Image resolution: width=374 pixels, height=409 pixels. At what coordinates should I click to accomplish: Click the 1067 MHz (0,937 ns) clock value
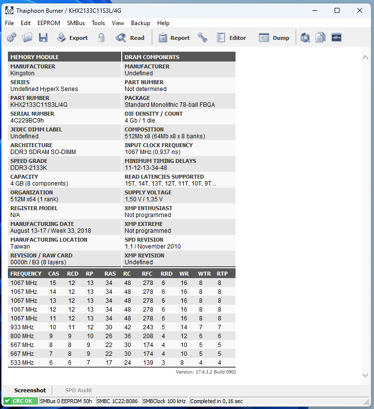[x=153, y=152]
